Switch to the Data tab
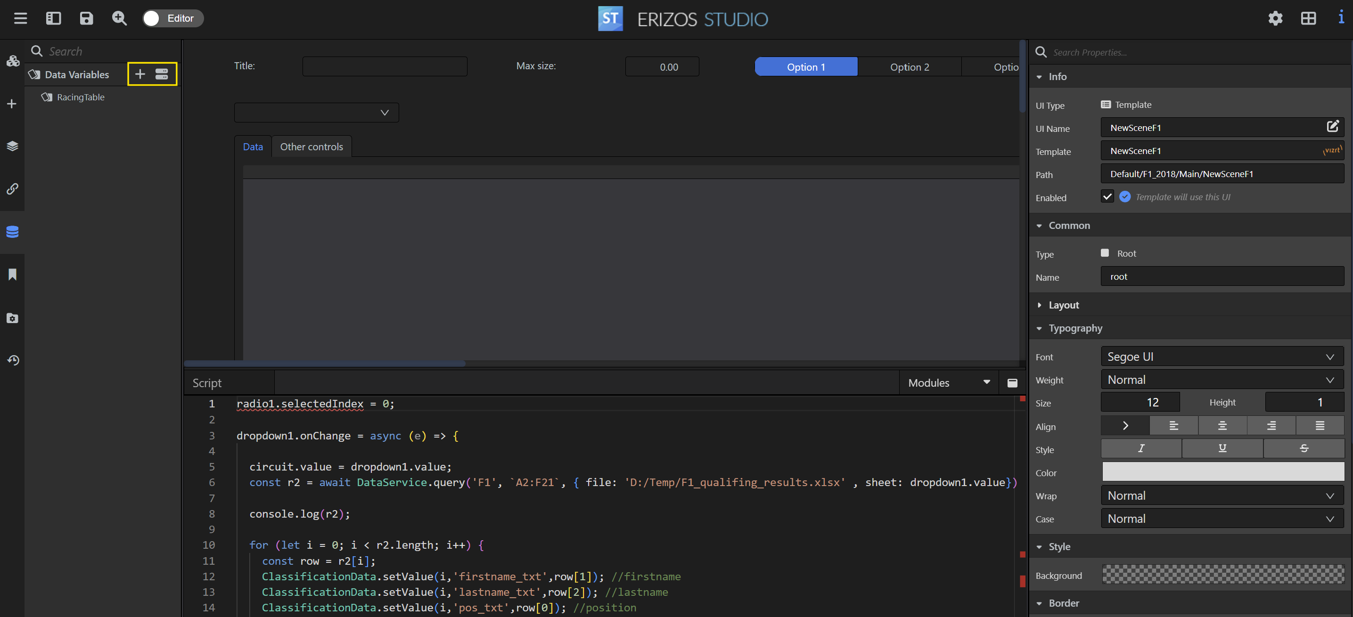The height and width of the screenshot is (617, 1353). pyautogui.click(x=253, y=146)
